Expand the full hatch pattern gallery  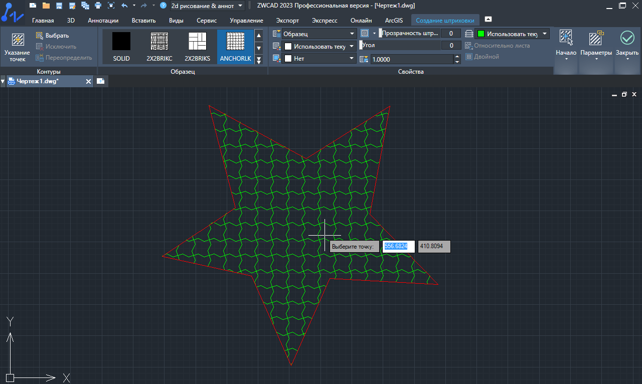click(x=259, y=60)
